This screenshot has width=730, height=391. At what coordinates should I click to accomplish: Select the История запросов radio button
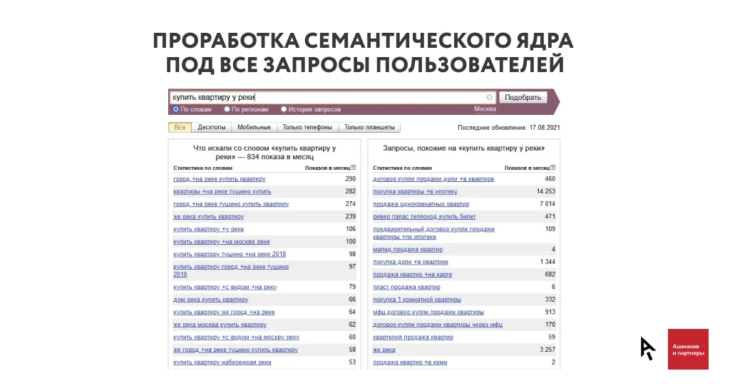(x=284, y=109)
